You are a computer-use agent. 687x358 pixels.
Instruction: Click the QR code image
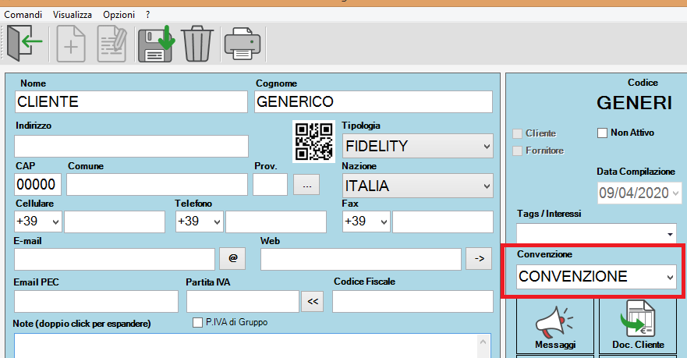pos(313,141)
